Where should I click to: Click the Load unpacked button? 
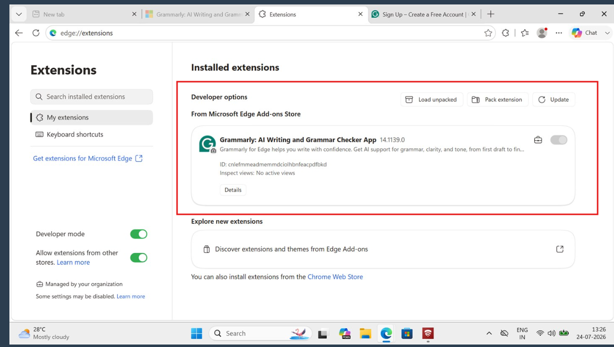(x=431, y=99)
